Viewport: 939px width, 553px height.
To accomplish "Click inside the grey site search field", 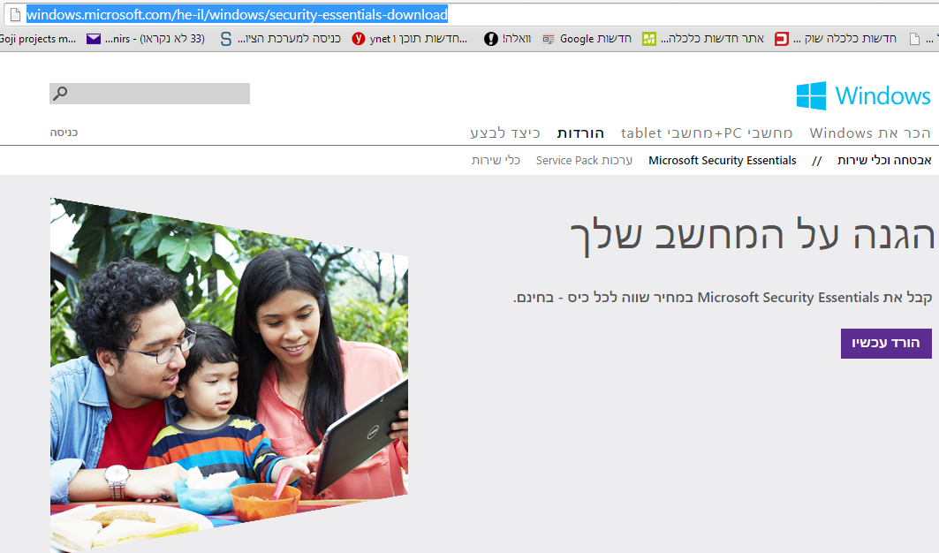I will tap(149, 94).
